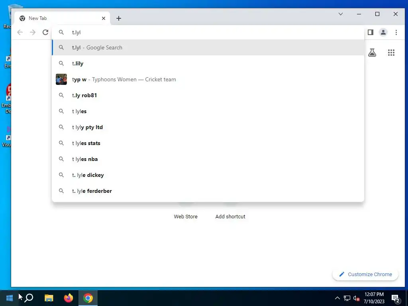
Task: Click the new tab plus button
Action: pos(119,18)
